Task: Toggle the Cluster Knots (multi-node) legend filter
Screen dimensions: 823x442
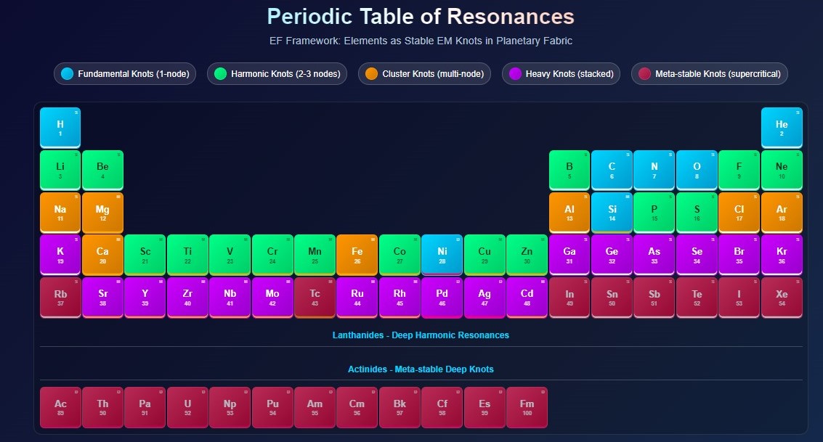Action: pyautogui.click(x=424, y=74)
